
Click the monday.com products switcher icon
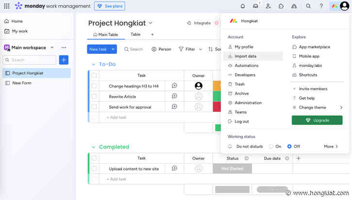[335, 6]
